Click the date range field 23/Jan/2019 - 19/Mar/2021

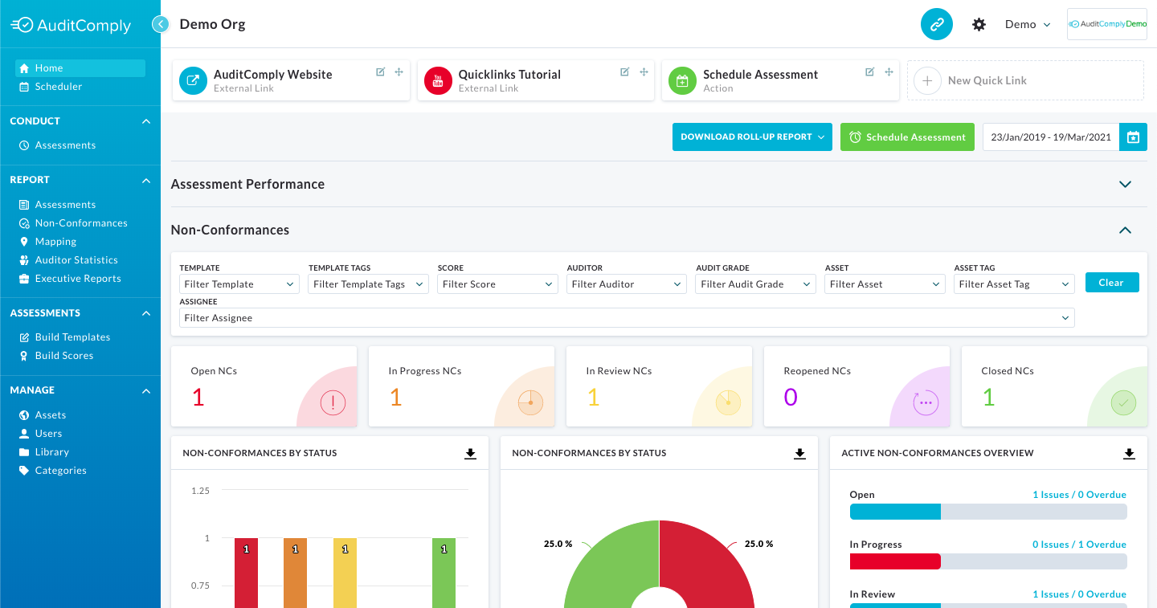(x=1050, y=137)
